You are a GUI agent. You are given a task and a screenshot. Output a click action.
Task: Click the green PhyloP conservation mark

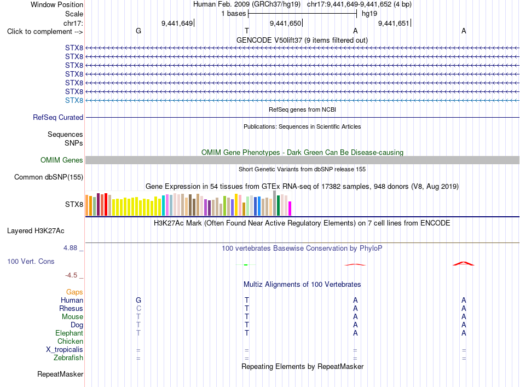click(246, 264)
